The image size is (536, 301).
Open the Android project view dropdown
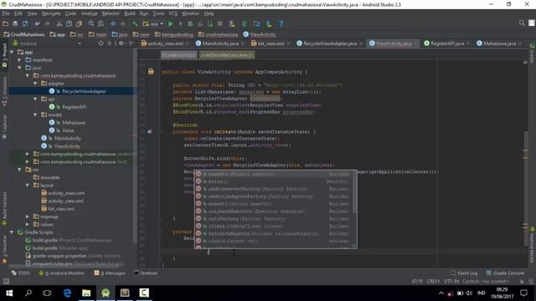pos(47,43)
